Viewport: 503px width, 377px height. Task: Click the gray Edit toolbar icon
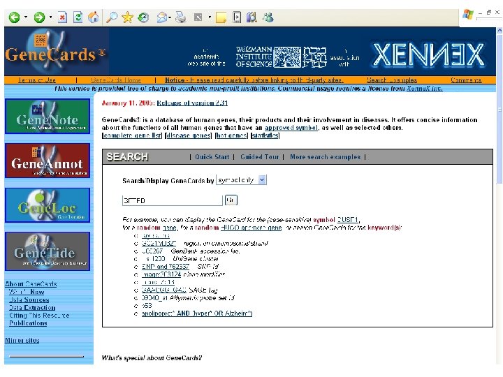point(198,17)
